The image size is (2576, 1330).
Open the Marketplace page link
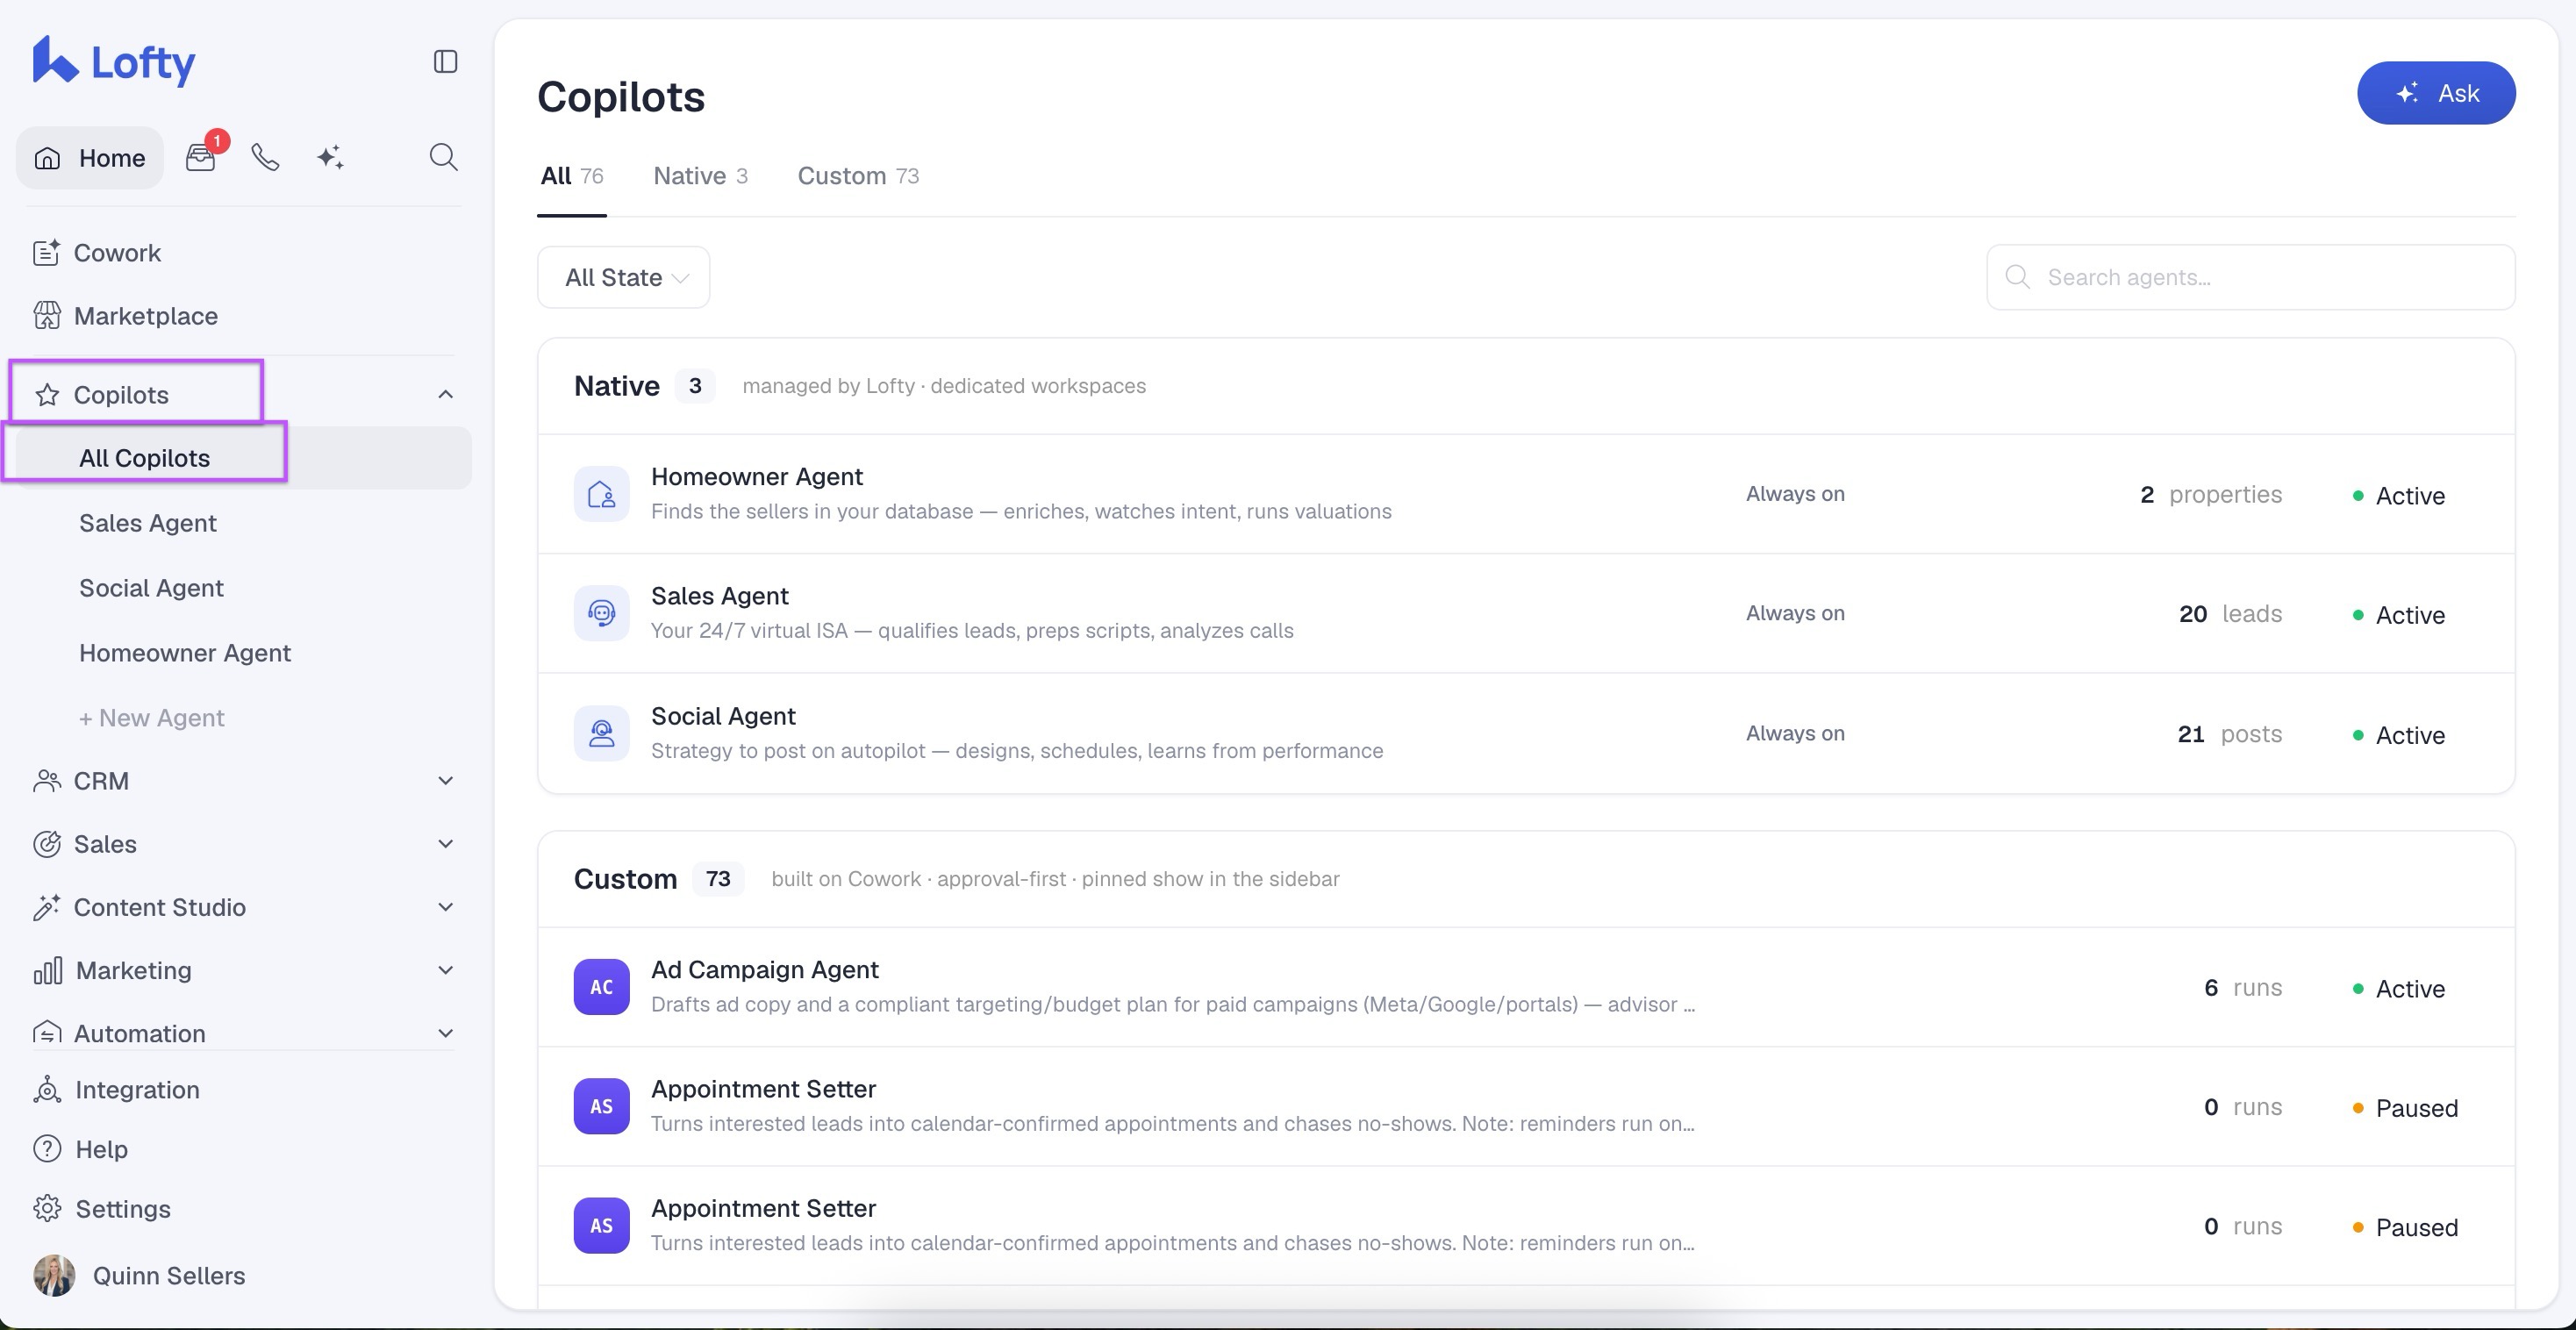click(146, 316)
